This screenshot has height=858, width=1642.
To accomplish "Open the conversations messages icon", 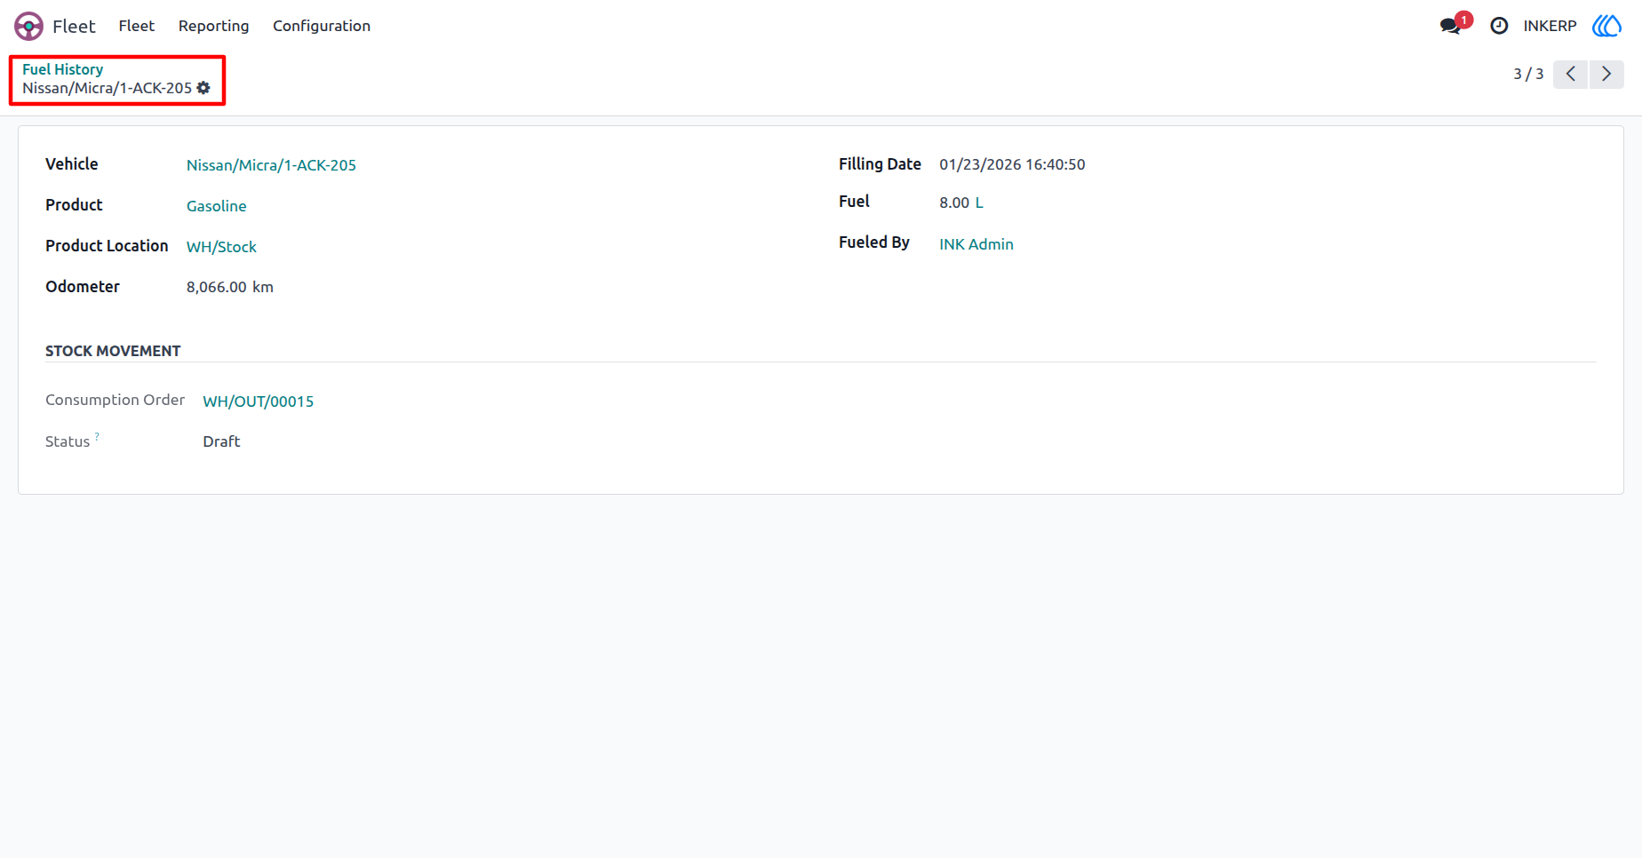I will click(x=1451, y=26).
